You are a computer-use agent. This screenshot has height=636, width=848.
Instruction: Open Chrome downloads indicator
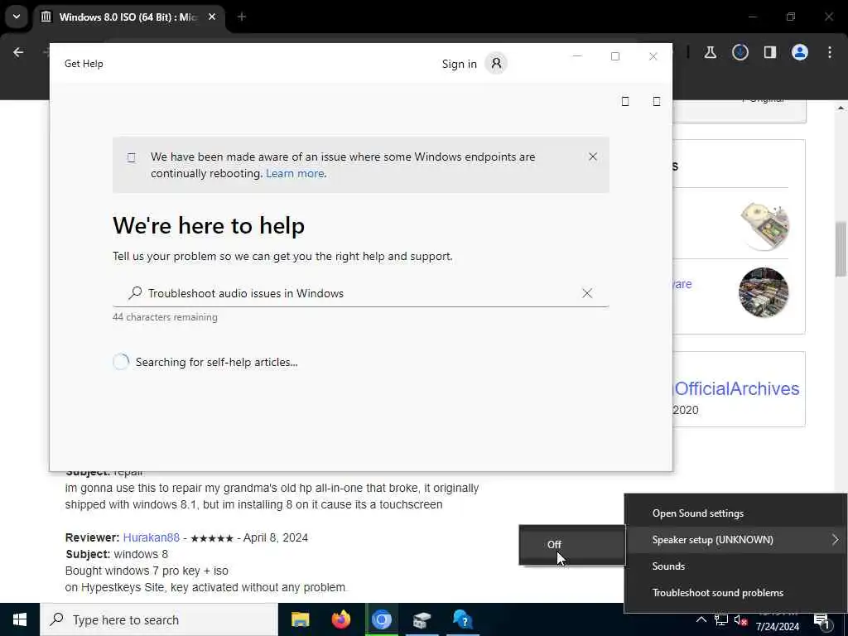[x=740, y=52]
